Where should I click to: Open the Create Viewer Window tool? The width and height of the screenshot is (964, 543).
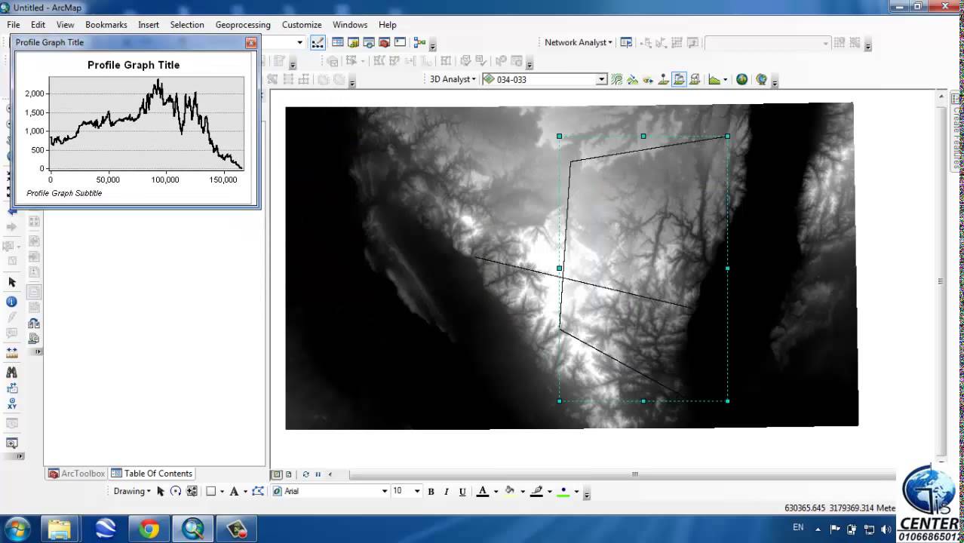pyautogui.click(x=11, y=443)
